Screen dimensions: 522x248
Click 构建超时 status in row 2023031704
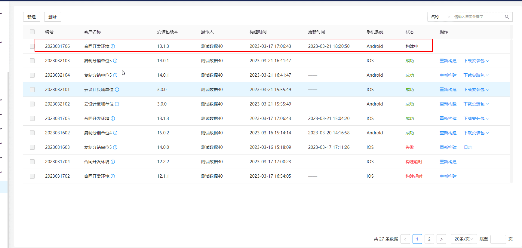pyautogui.click(x=414, y=162)
